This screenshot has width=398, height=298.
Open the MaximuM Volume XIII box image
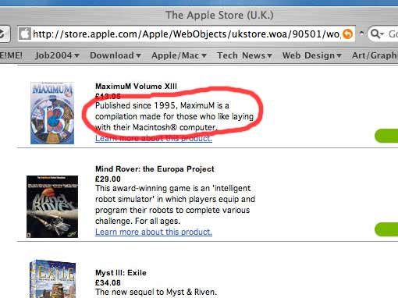click(52, 113)
